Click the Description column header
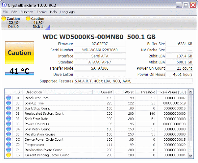The height and width of the screenshot is (163, 198). coord(58,92)
